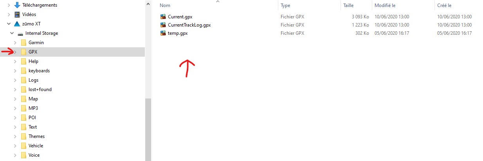Open the Téléchargements folder icon

(17, 5)
